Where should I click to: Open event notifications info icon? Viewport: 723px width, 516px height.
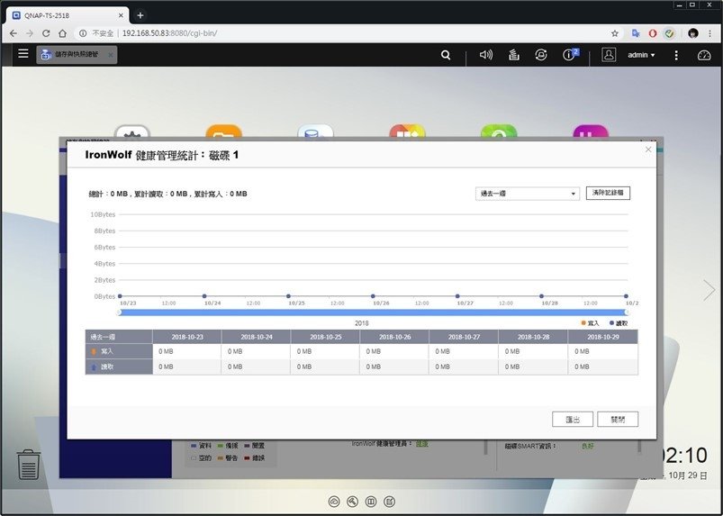(570, 54)
